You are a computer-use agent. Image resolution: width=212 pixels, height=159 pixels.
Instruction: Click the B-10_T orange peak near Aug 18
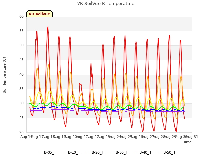48,65
